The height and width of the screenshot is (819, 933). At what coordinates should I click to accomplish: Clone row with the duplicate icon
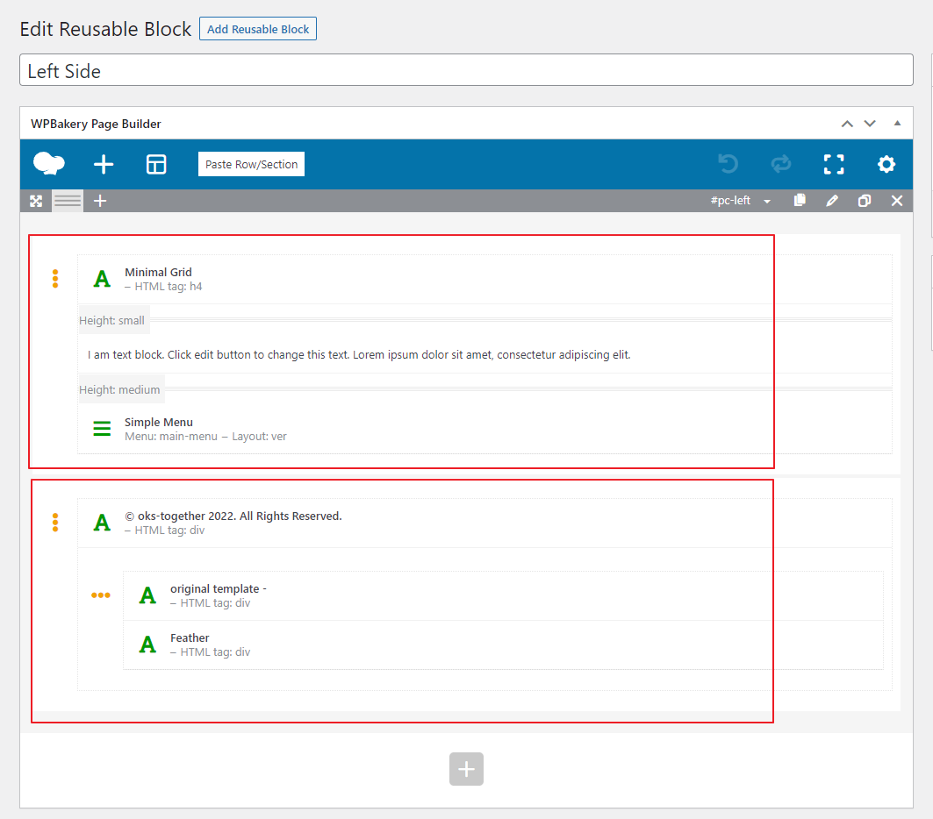pos(864,201)
